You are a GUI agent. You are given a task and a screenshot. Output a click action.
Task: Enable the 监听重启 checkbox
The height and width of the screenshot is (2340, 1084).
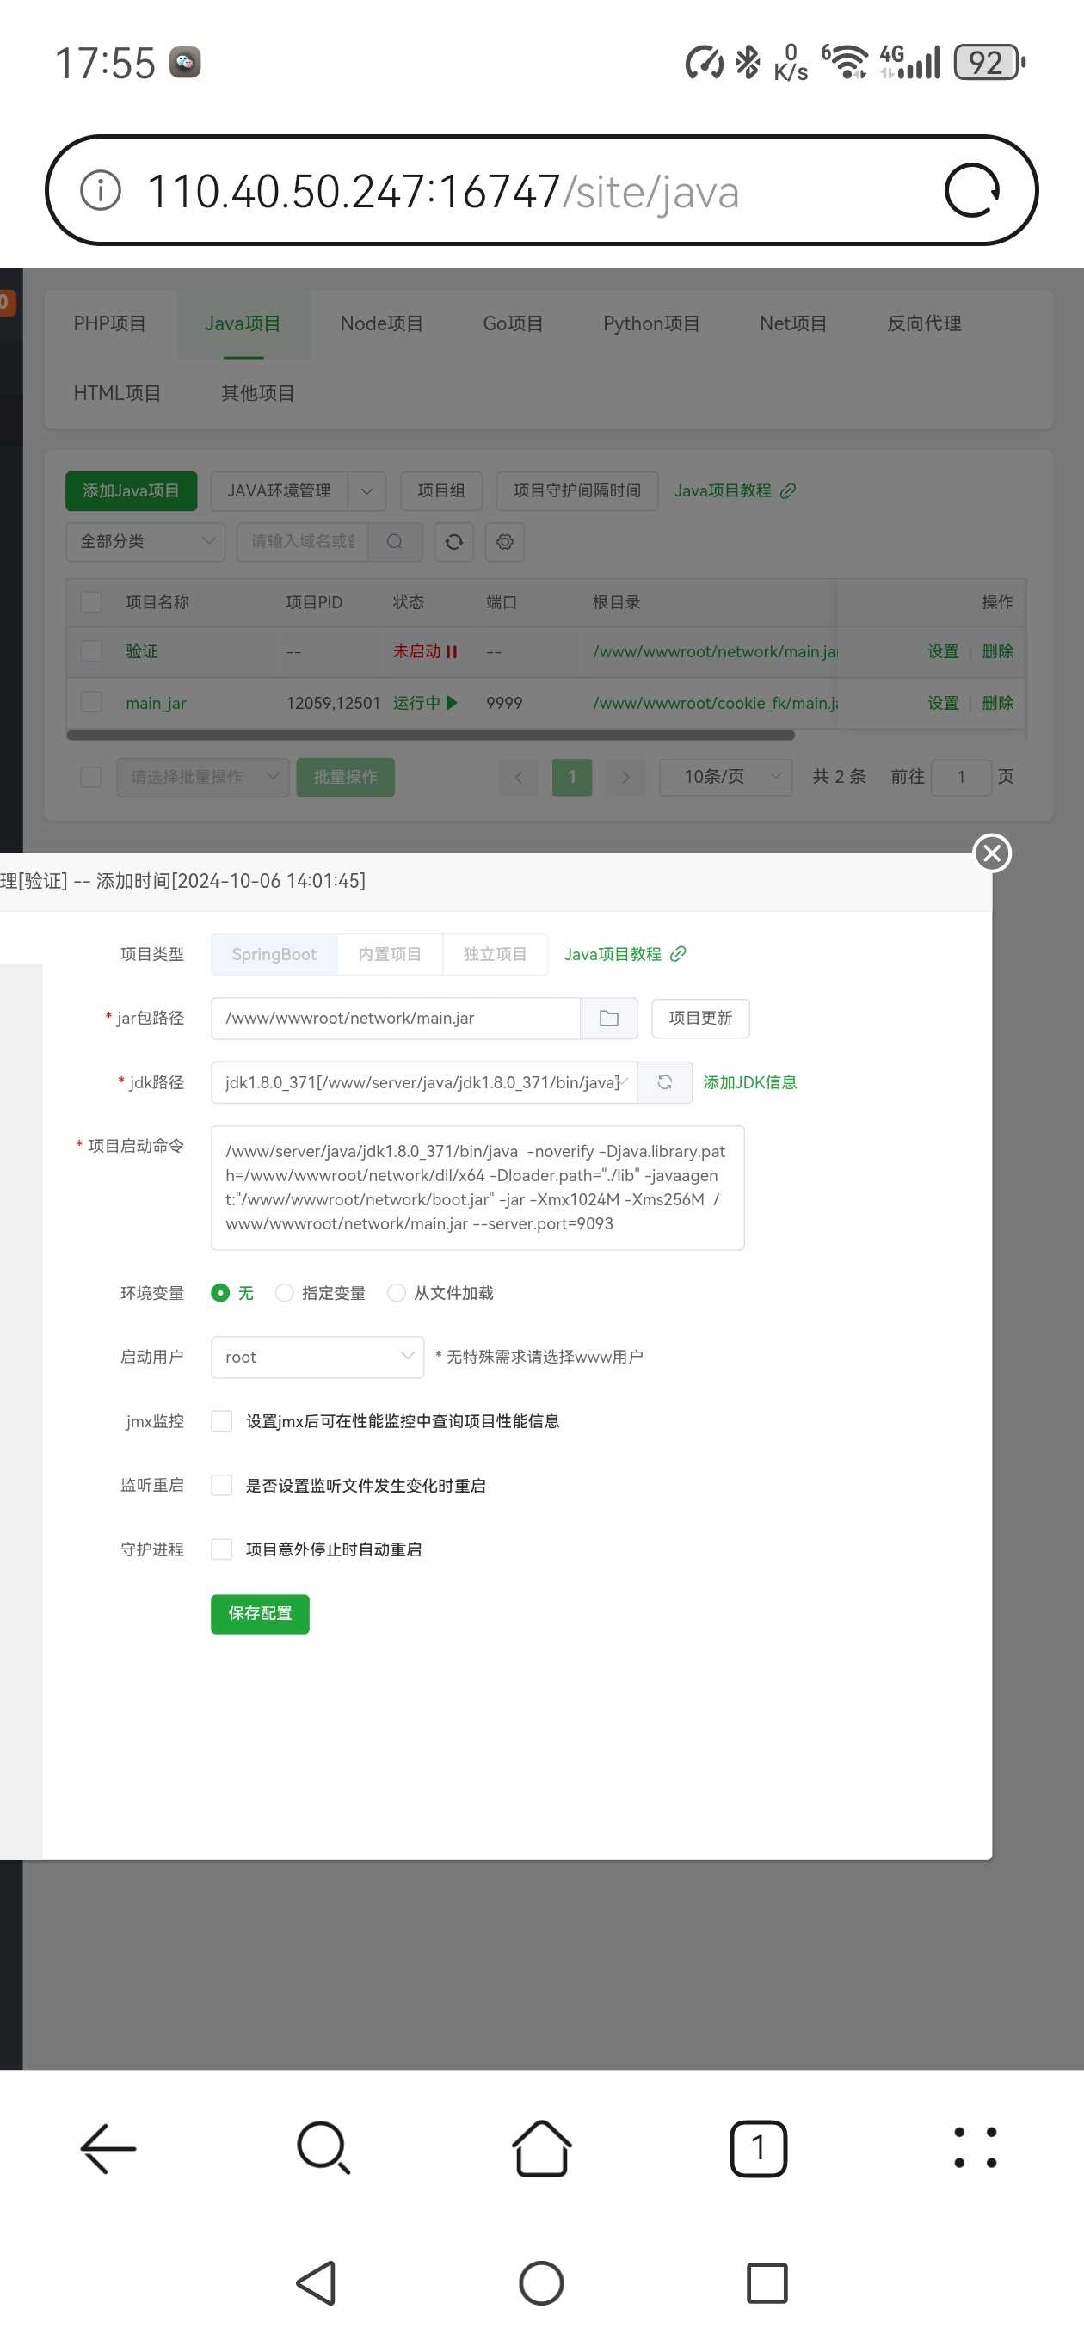tap(222, 1485)
